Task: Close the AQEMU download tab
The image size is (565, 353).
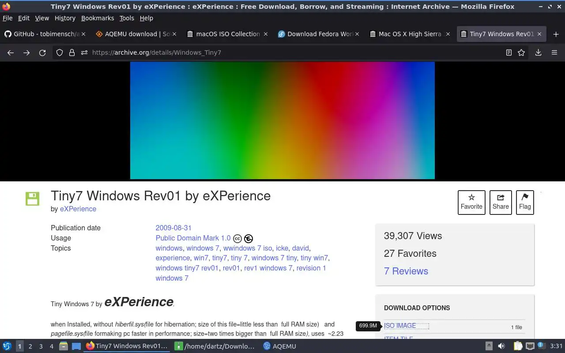Action: (174, 34)
